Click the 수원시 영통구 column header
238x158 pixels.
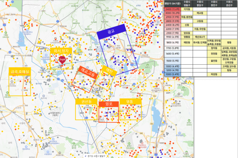(187, 4)
